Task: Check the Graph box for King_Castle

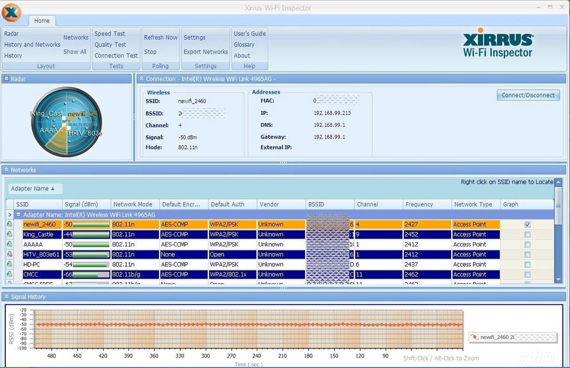Action: tap(527, 234)
